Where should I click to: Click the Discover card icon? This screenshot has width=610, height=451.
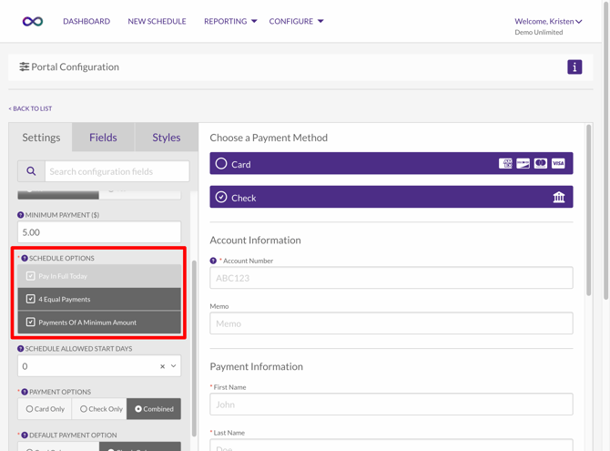click(523, 163)
